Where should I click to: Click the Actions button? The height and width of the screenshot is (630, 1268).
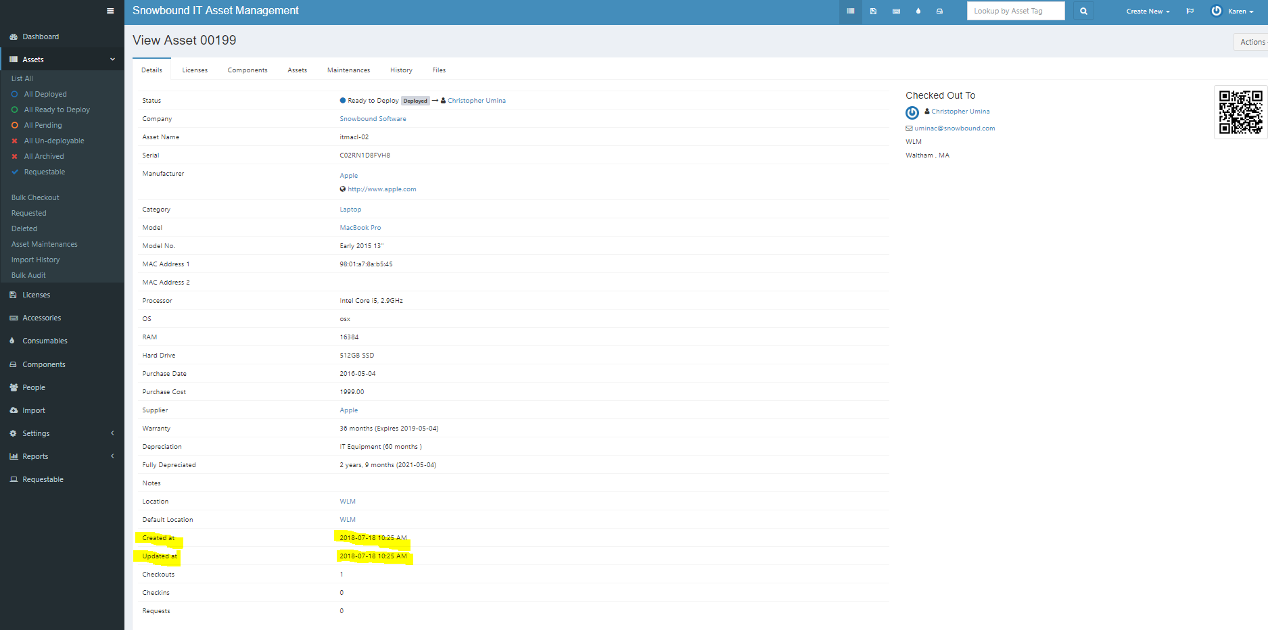1252,41
